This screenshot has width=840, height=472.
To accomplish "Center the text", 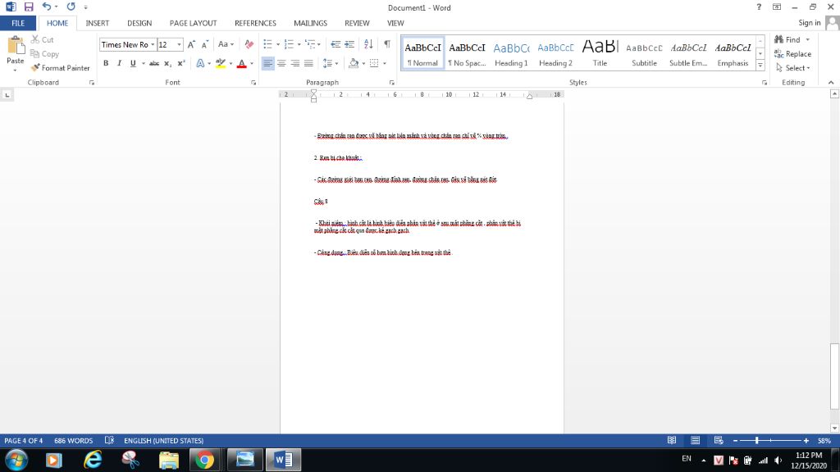I will (x=281, y=63).
